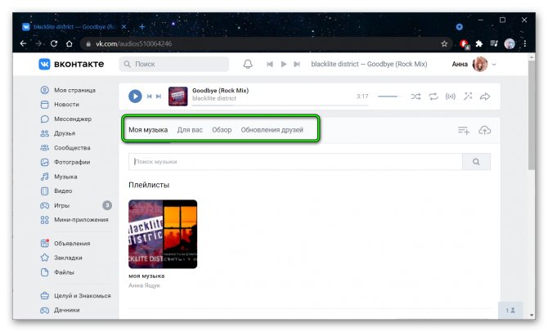The height and width of the screenshot is (332, 548).
Task: Reload the page
Action: tap(54, 43)
